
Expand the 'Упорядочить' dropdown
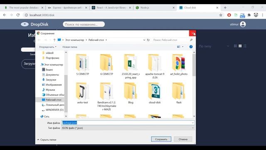click(x=47, y=47)
